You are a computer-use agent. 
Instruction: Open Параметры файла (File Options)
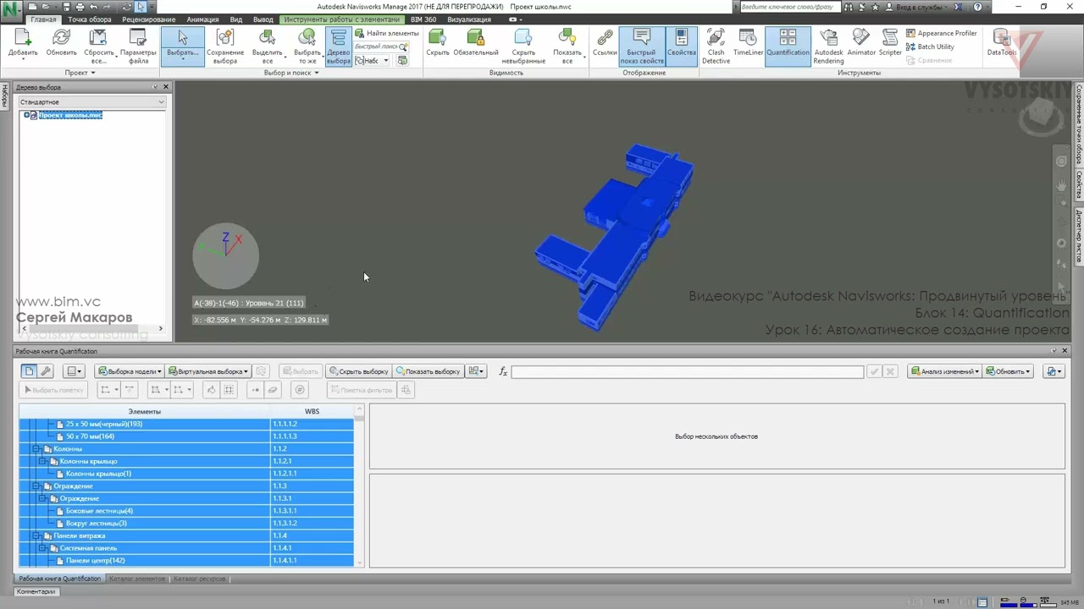pos(138,46)
